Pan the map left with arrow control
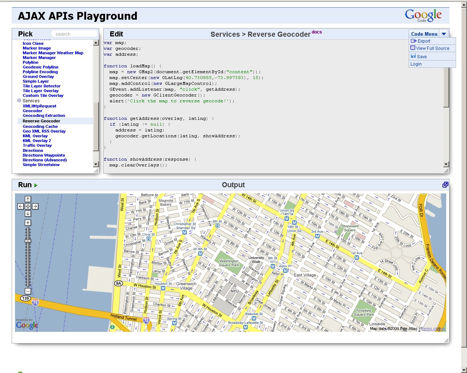This screenshot has height=373, width=467. coord(20,206)
